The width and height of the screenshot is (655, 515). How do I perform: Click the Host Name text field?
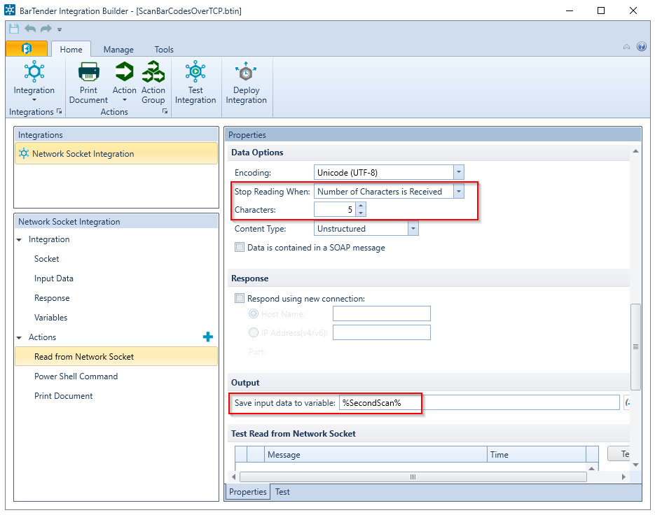click(381, 313)
